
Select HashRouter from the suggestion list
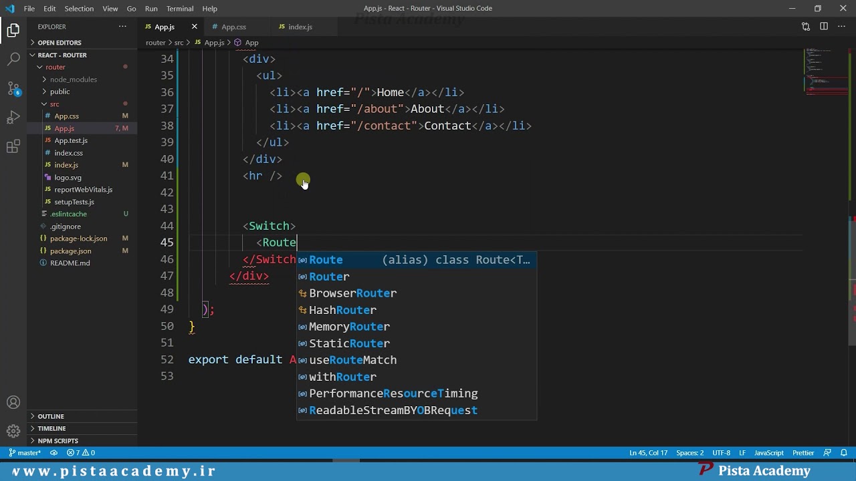coord(416,310)
